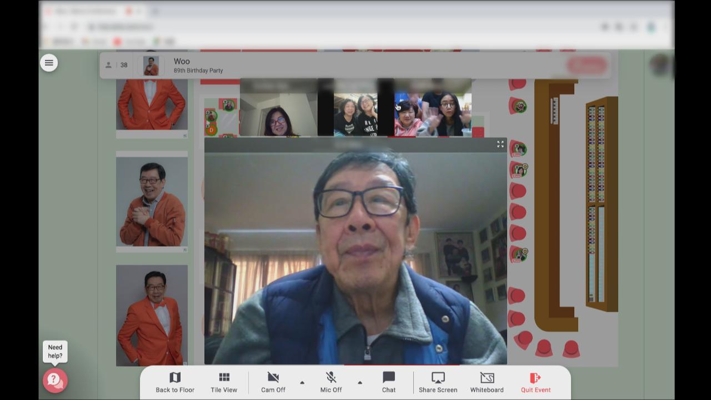Click the middle orange cardigan photo
The width and height of the screenshot is (711, 400).
152,202
